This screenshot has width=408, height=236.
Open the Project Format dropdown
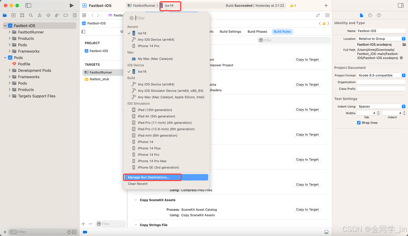point(381,75)
